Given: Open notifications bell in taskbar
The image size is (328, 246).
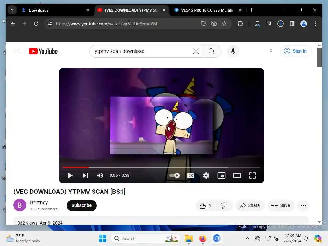Looking at the screenshot, I should click(306, 238).
